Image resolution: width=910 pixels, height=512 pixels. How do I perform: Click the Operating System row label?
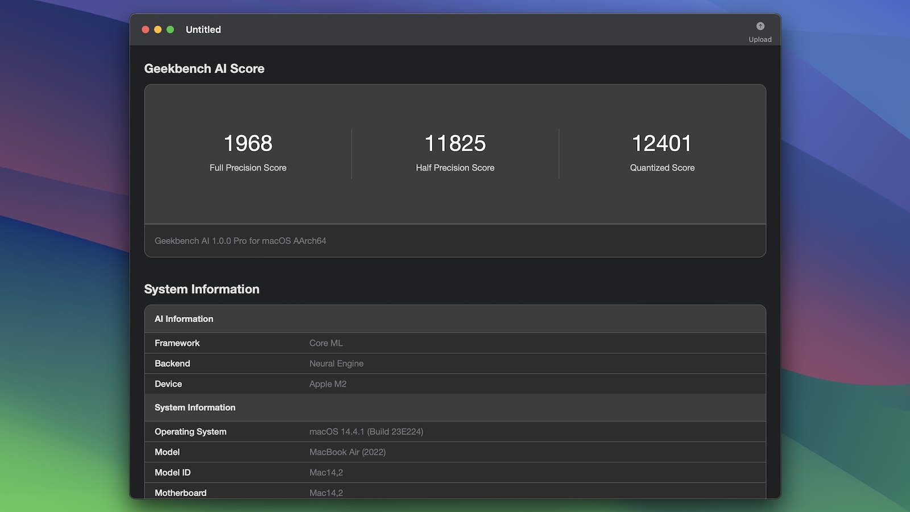191,432
